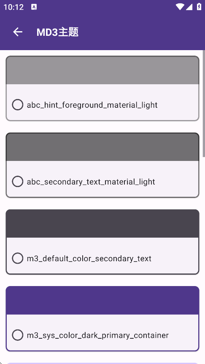The width and height of the screenshot is (205, 364).
Task: Select the m3_sys_color_dark_primary_container radio button
Action: (x=18, y=335)
